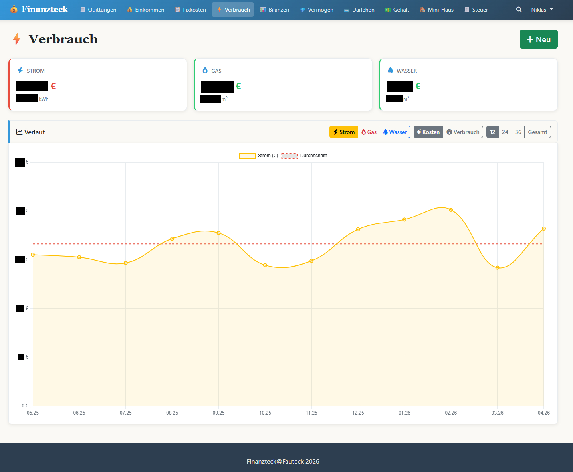Toggle the Strom (€) legend swatch
Viewport: 573px width, 472px height.
247,156
